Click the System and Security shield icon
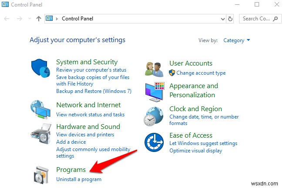 [x=40, y=69]
